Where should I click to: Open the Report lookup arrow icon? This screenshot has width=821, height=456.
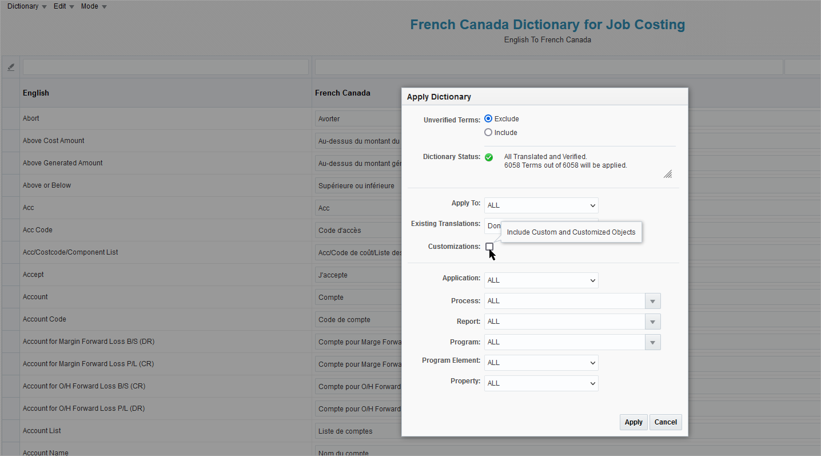[x=652, y=321]
